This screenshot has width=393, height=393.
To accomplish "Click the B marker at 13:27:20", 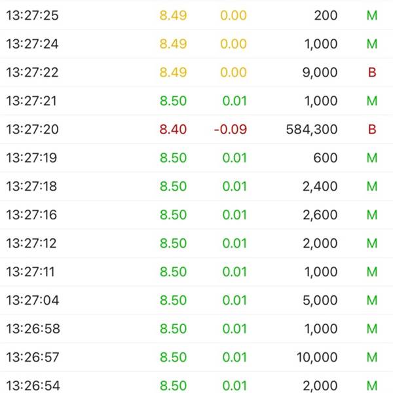I will pyautogui.click(x=372, y=130).
